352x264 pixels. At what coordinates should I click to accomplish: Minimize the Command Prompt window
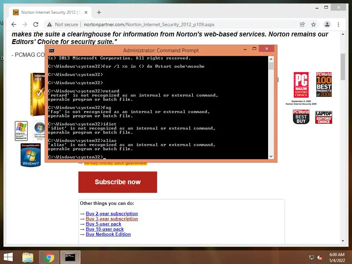(x=245, y=49)
